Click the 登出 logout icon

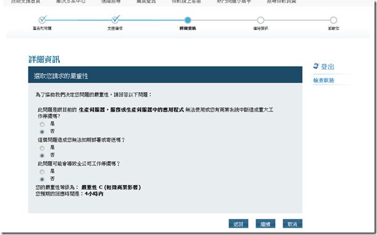point(316,66)
